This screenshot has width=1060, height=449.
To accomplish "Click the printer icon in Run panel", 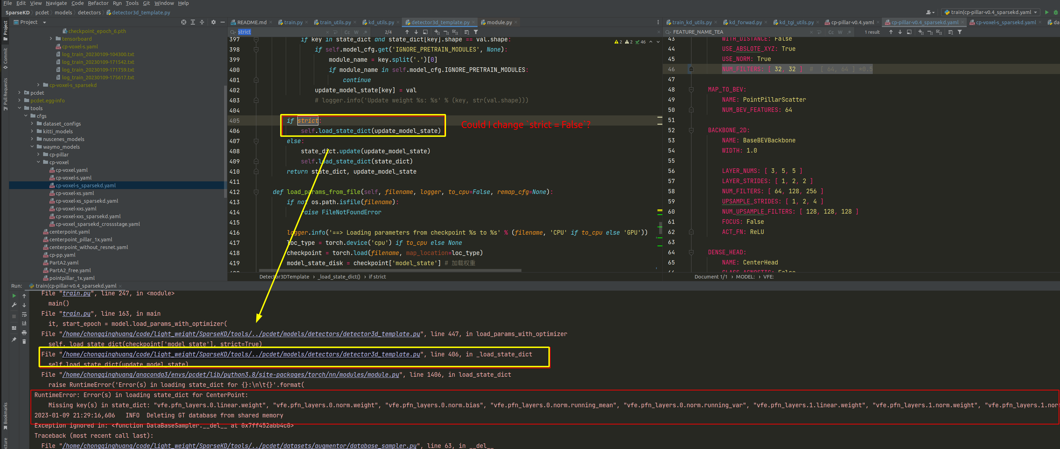I will click(24, 332).
